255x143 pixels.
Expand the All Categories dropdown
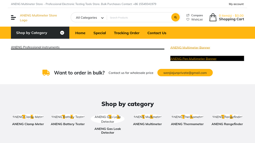(89, 17)
